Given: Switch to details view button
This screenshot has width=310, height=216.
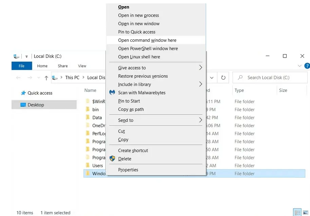Looking at the screenshot, I should tap(297, 213).
